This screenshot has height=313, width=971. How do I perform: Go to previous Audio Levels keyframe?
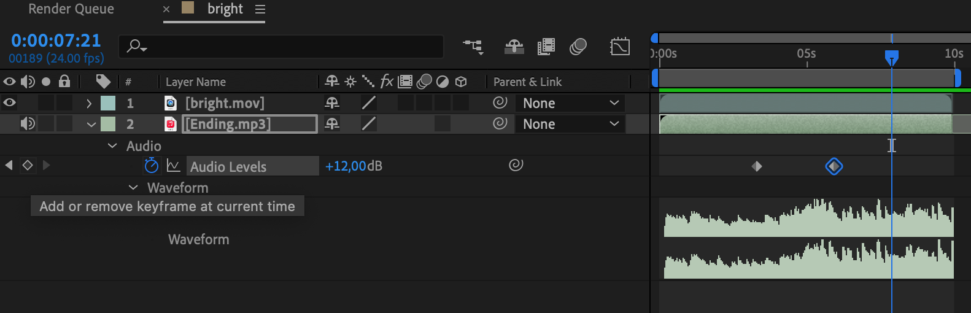point(9,165)
